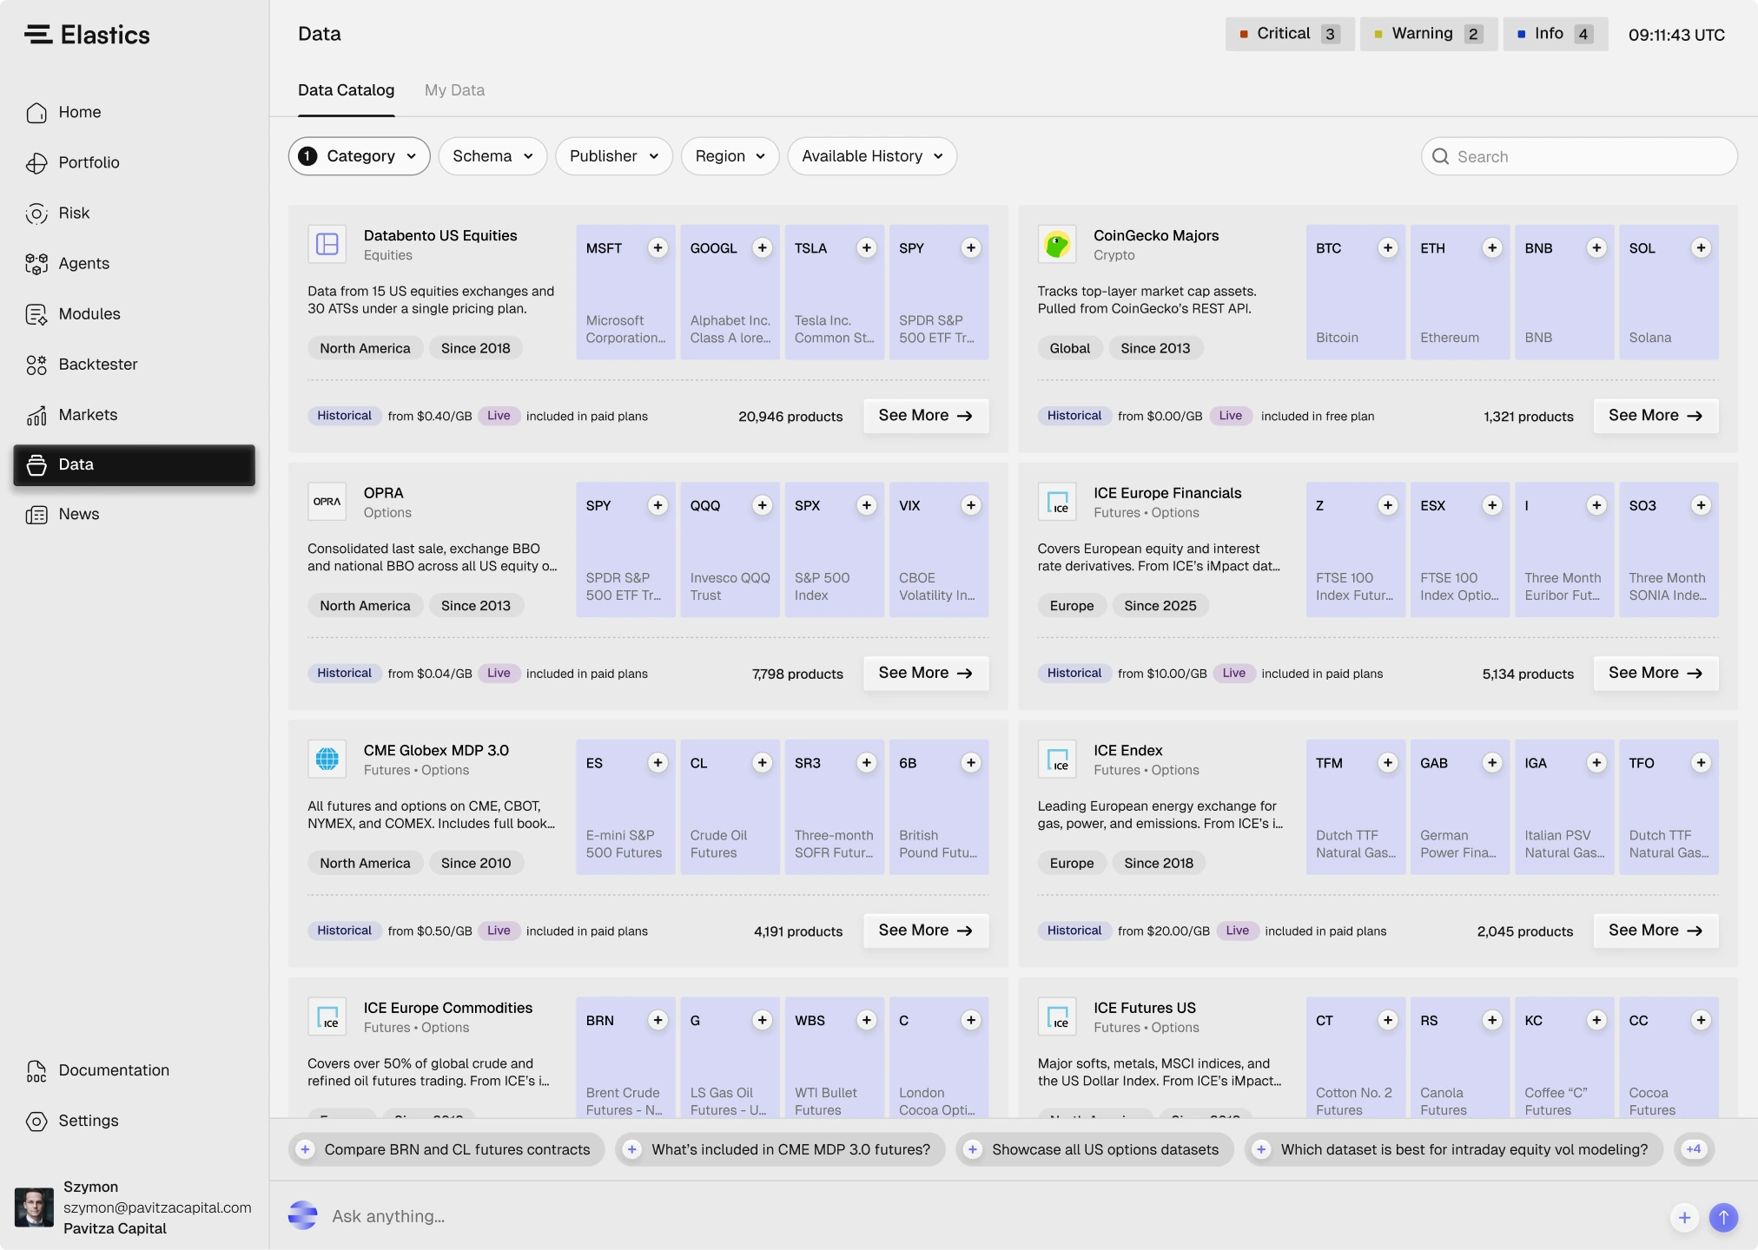Add ES futures via plus icon
Screen dimensions: 1758x1250
(x=658, y=763)
